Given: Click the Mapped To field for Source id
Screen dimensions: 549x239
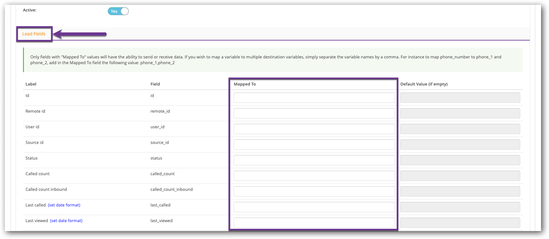Looking at the screenshot, I should coord(314,145).
